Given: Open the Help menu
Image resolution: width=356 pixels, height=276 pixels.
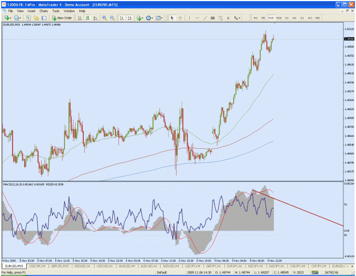Looking at the screenshot, I should click(x=82, y=11).
